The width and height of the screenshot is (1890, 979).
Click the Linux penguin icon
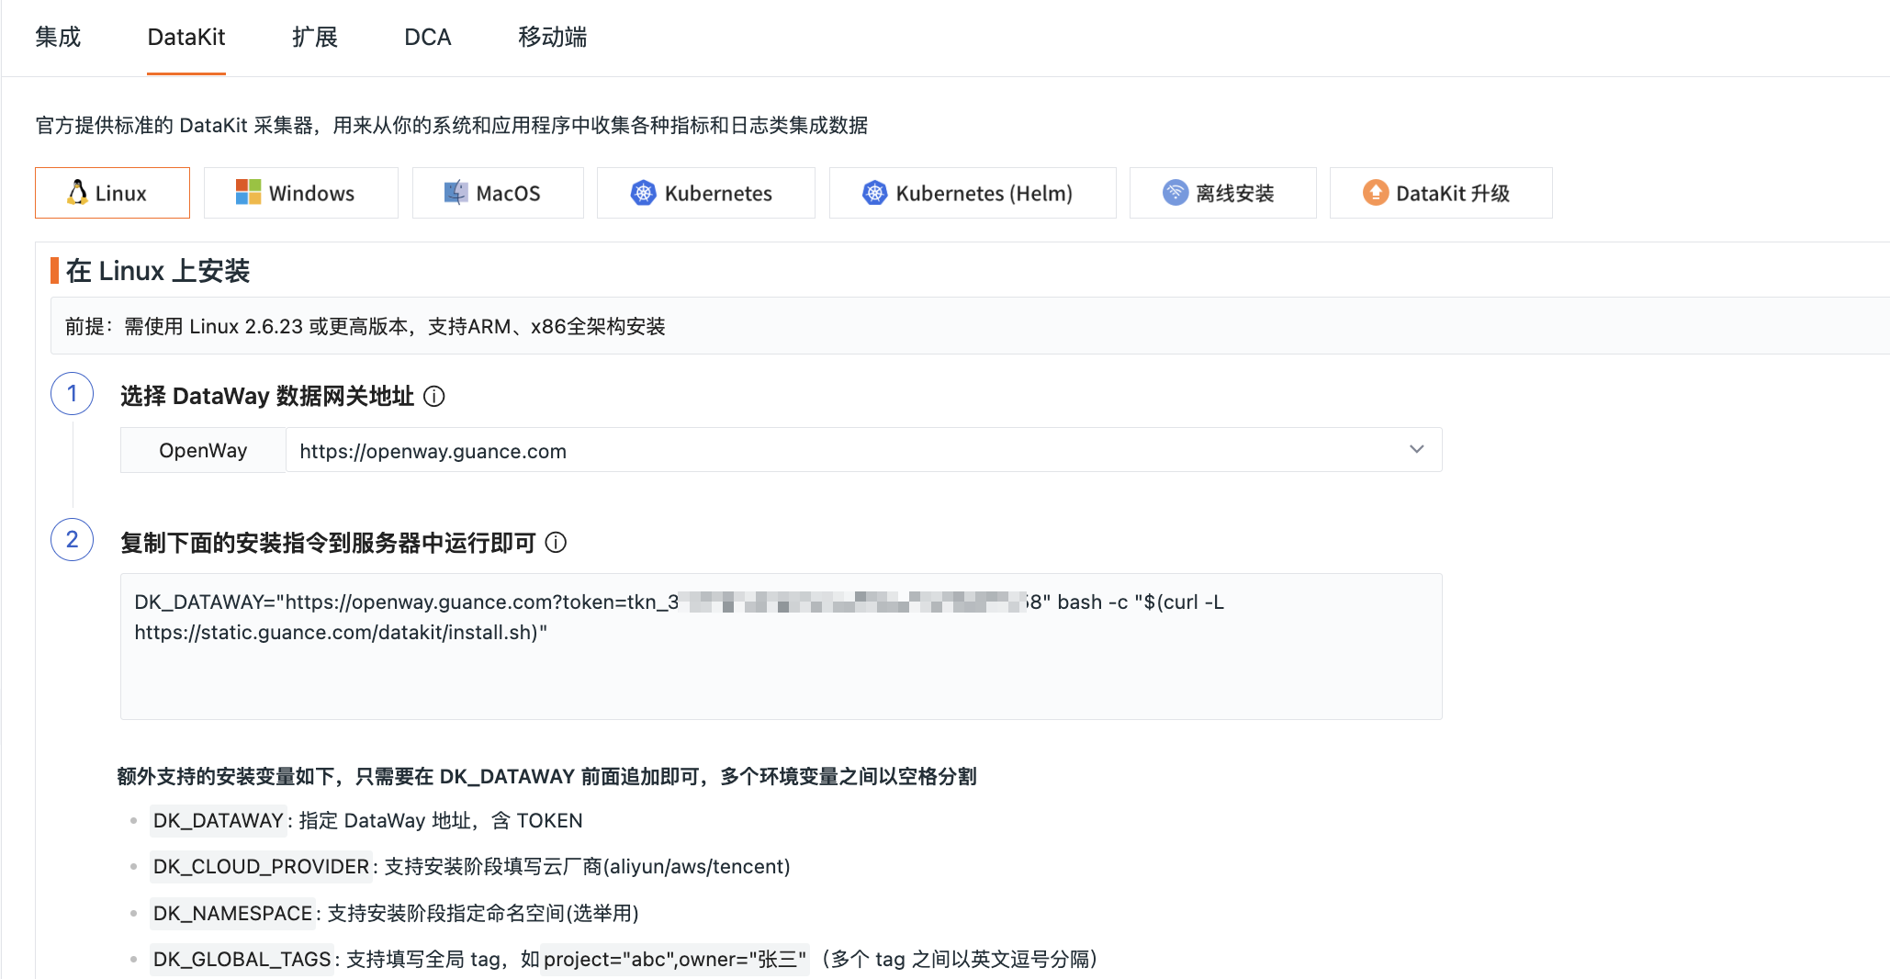(78, 192)
